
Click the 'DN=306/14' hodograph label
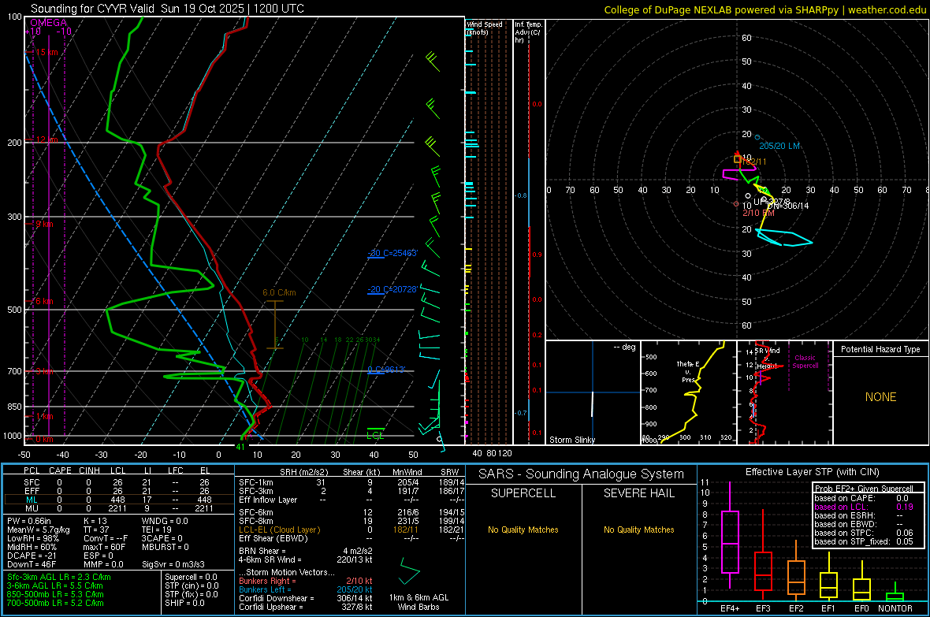[787, 206]
